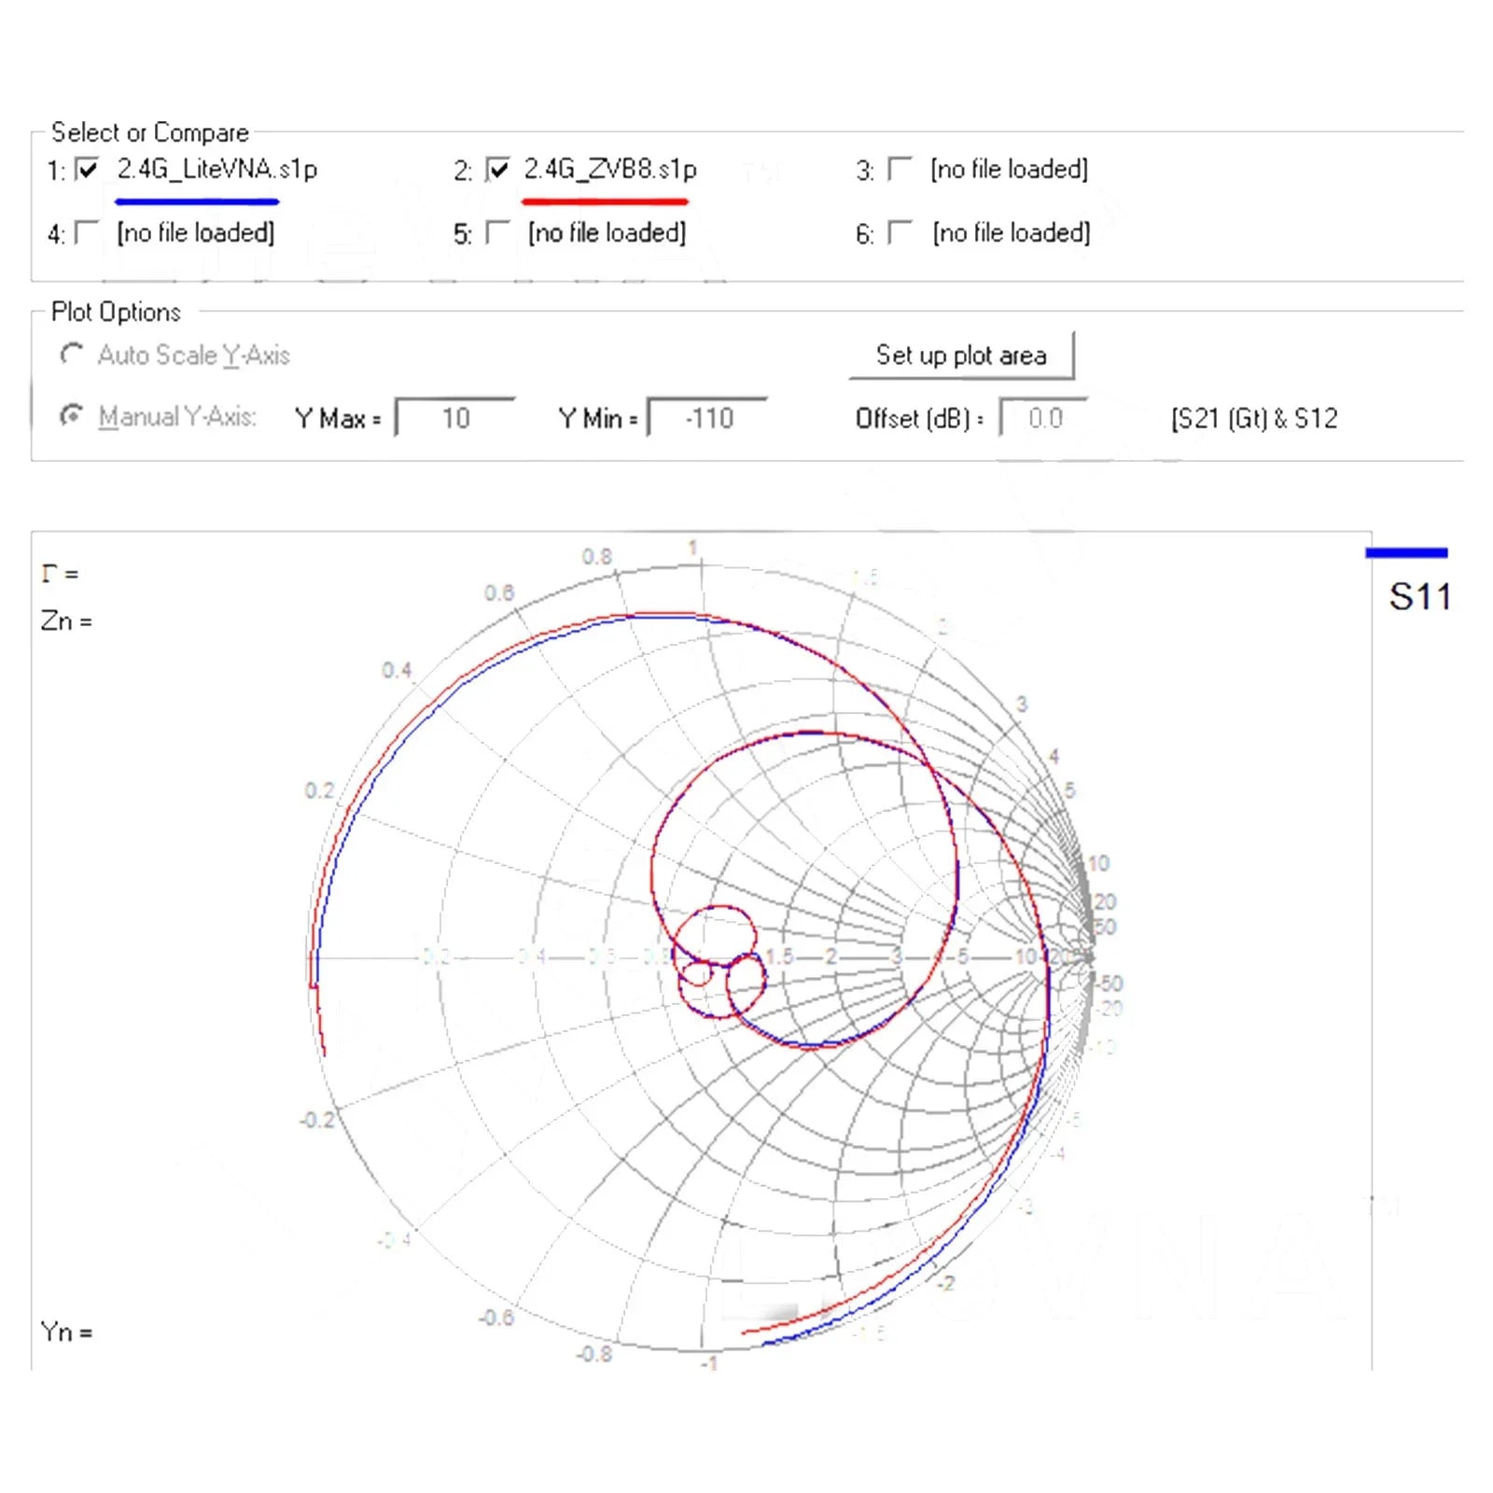Click the blue S11 legend color bar
This screenshot has width=1493, height=1493.
pyautogui.click(x=1406, y=553)
